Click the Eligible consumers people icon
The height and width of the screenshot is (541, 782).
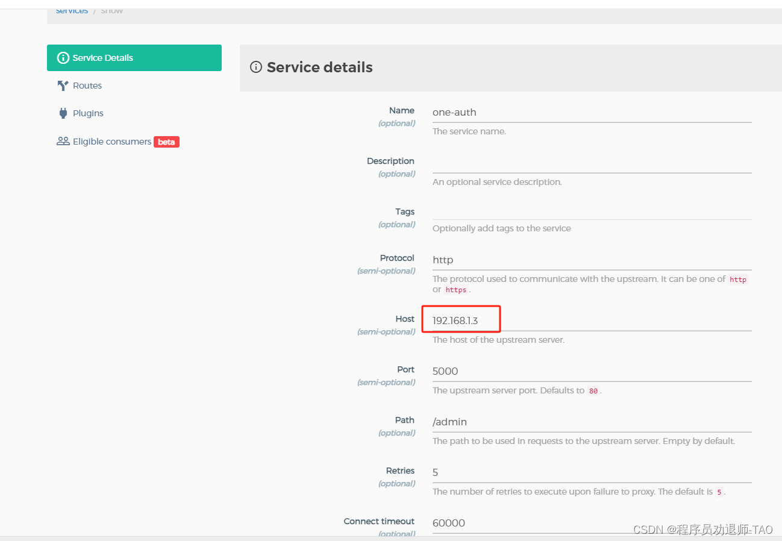point(63,142)
